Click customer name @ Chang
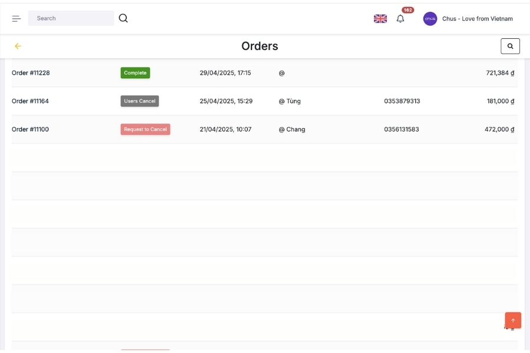 point(291,129)
